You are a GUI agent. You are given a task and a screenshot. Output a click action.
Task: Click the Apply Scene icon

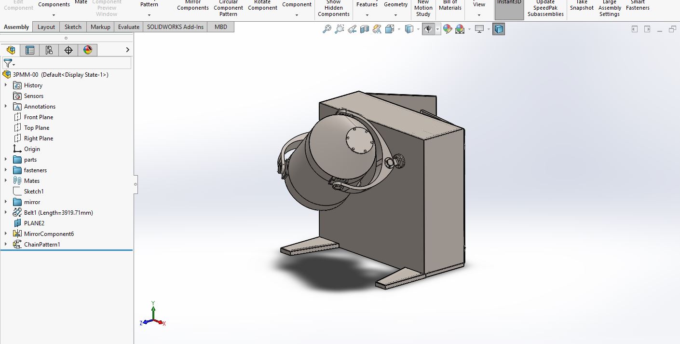tap(460, 29)
